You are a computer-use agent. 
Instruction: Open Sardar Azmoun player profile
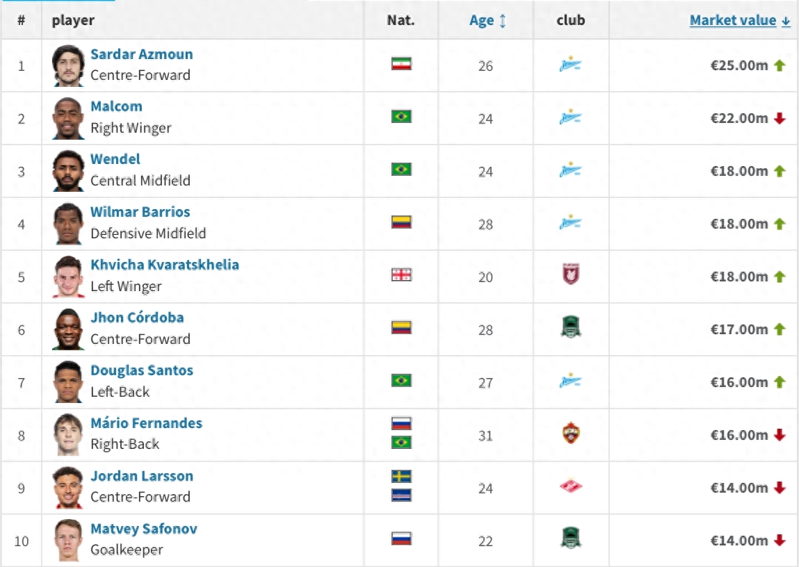[x=142, y=54]
